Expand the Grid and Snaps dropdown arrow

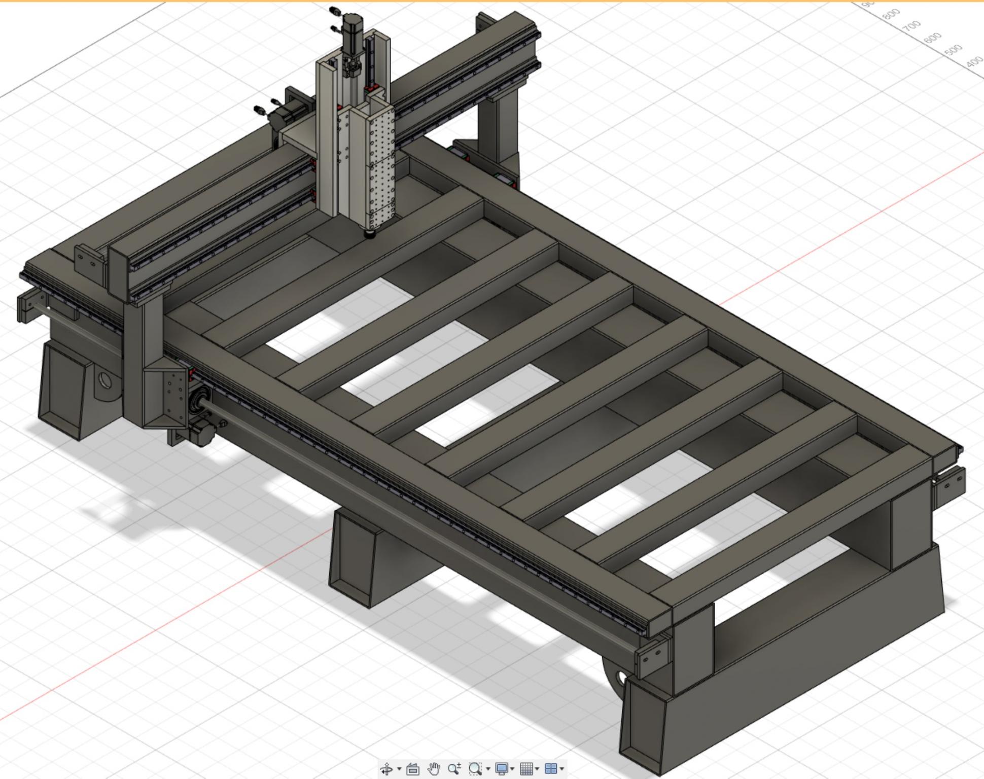[537, 769]
